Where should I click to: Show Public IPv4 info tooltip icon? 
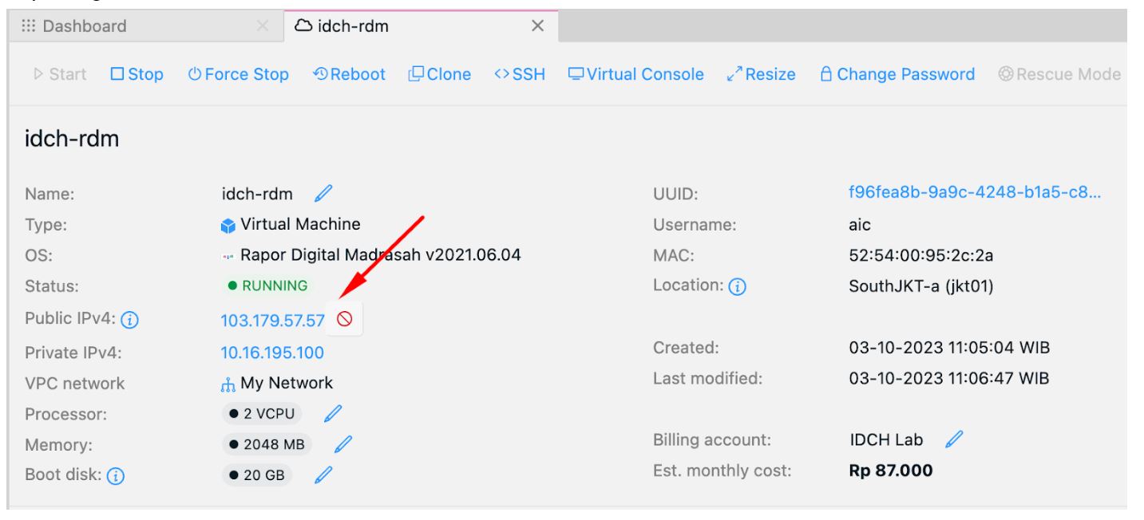point(130,321)
